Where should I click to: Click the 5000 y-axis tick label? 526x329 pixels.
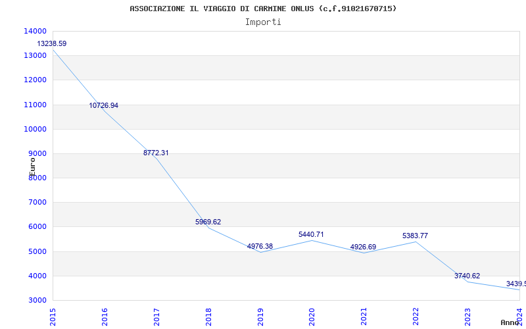37,251
